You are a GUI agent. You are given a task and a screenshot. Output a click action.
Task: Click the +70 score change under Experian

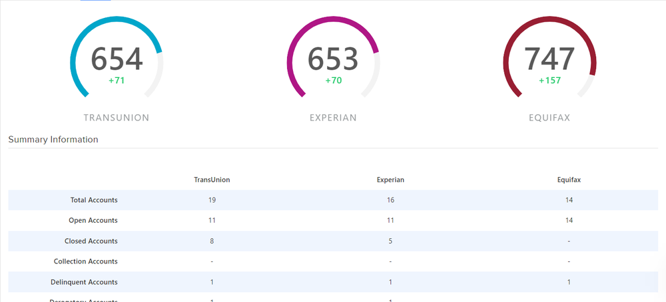pyautogui.click(x=333, y=80)
